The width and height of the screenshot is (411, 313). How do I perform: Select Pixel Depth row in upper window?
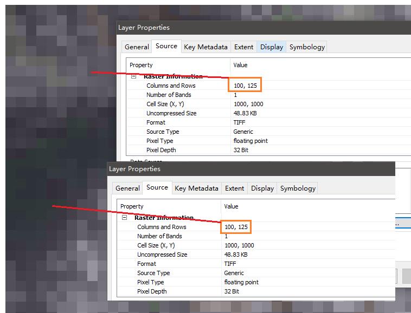coord(269,150)
